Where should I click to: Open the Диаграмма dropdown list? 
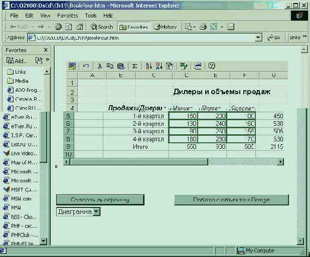(97, 212)
